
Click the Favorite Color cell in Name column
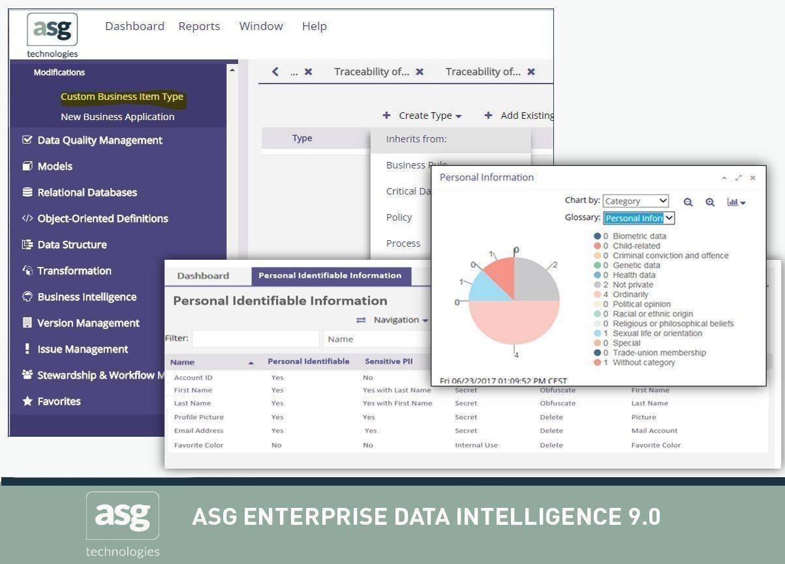198,445
